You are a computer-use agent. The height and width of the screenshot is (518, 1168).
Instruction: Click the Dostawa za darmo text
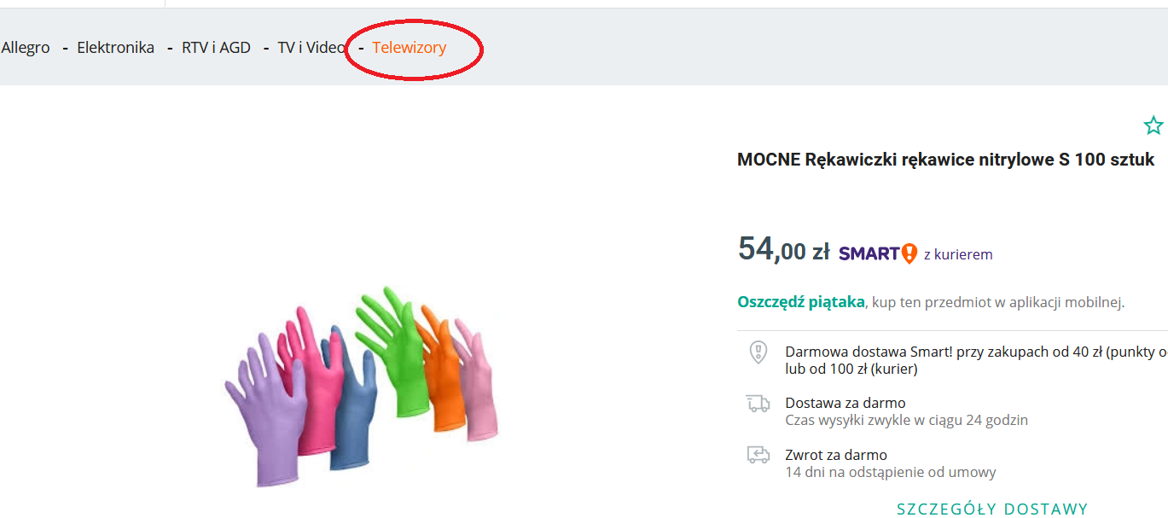point(845,403)
